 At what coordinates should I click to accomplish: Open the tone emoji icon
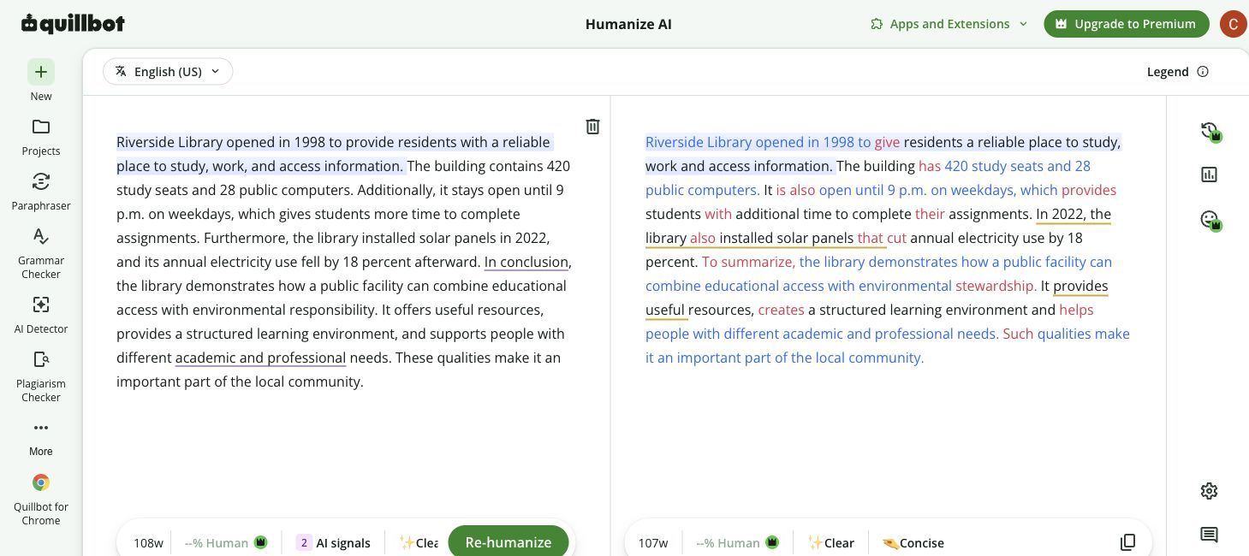pyautogui.click(x=1210, y=220)
